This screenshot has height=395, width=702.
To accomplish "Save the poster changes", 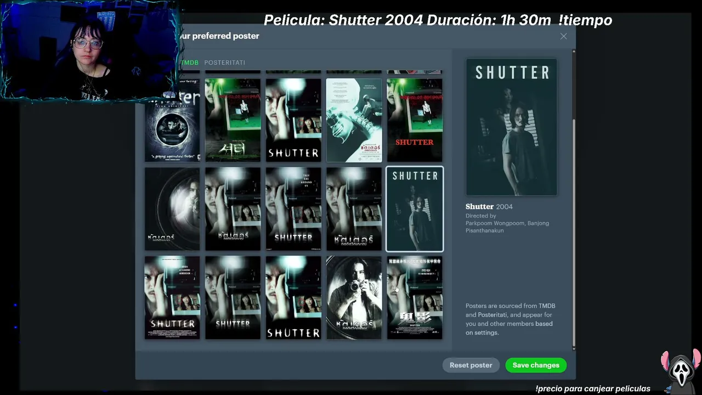I will tap(536, 365).
